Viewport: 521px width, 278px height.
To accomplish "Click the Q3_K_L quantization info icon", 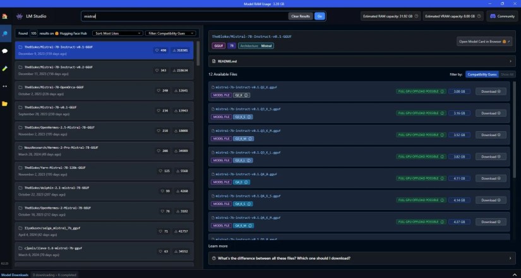I will click(249, 160).
